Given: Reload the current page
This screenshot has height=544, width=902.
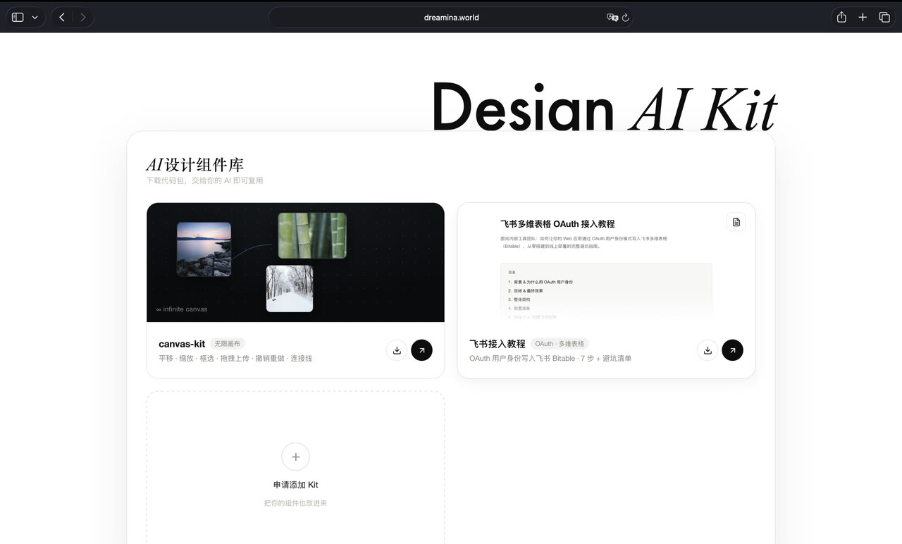Looking at the screenshot, I should click(x=625, y=18).
